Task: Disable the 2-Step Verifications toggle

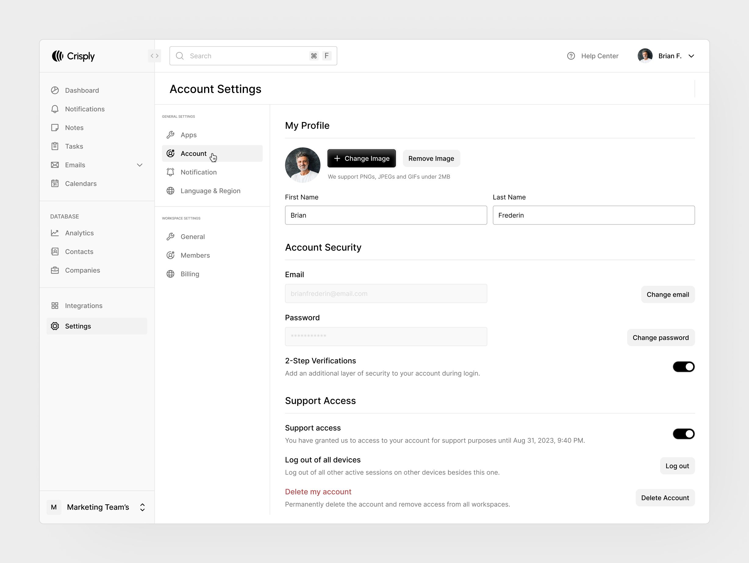Action: pos(683,367)
